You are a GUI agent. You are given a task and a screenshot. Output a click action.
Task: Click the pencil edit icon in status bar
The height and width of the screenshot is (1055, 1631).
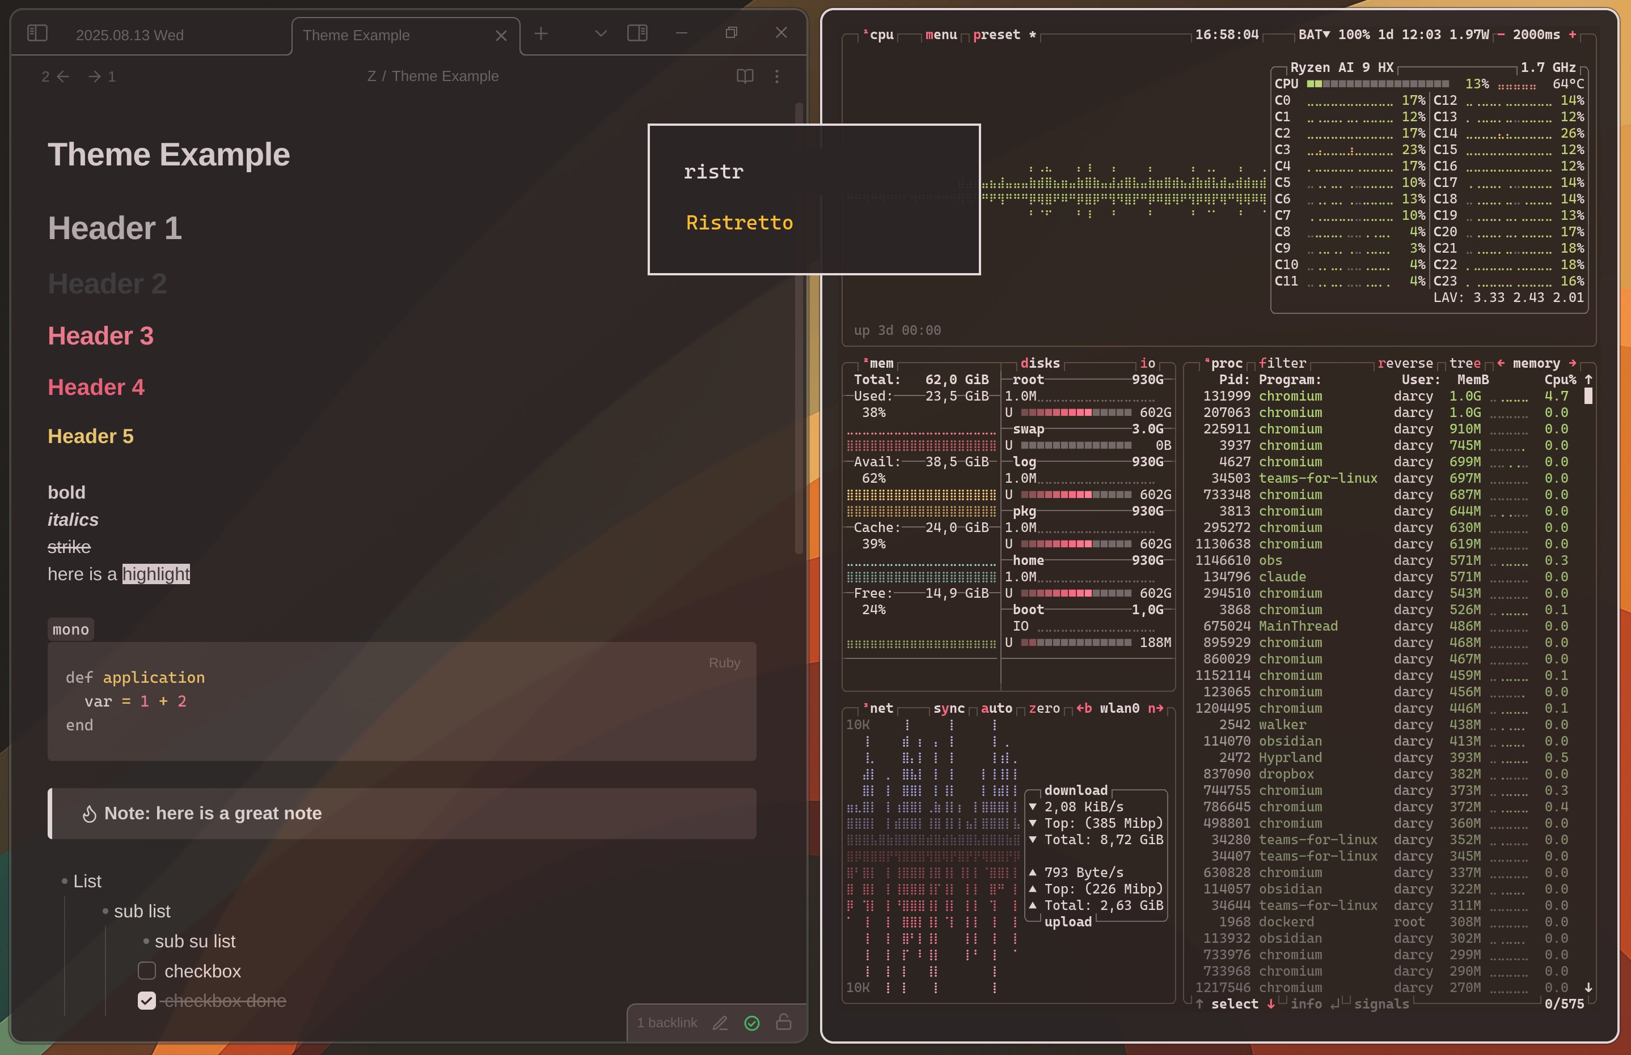pyautogui.click(x=720, y=1022)
